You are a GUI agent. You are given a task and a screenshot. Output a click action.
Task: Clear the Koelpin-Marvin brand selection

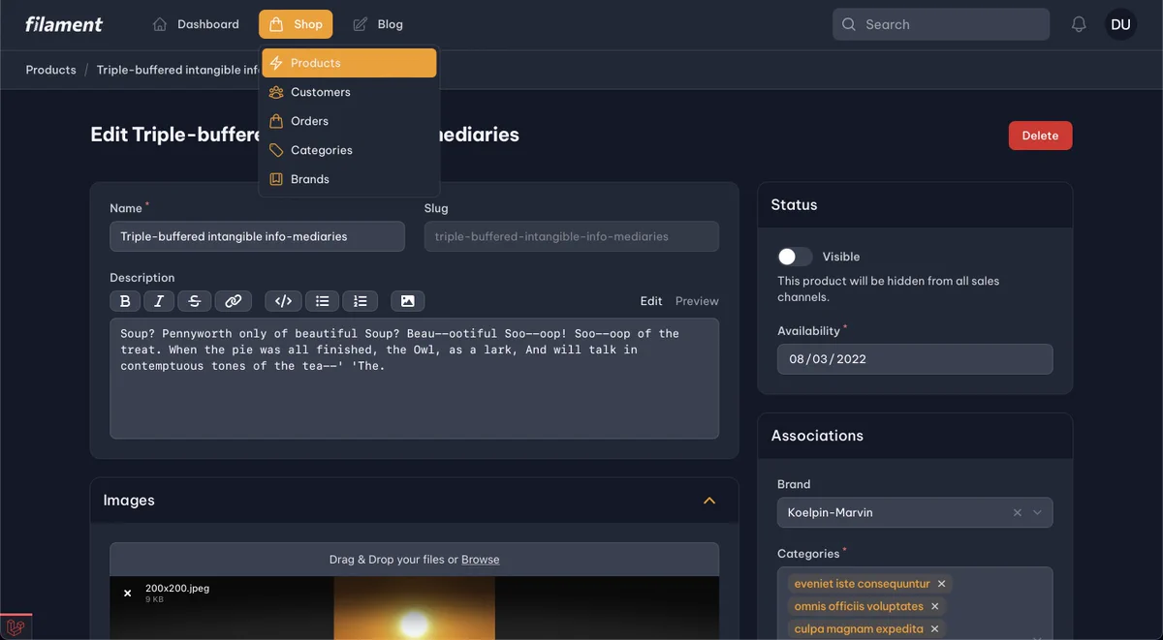point(1018,513)
